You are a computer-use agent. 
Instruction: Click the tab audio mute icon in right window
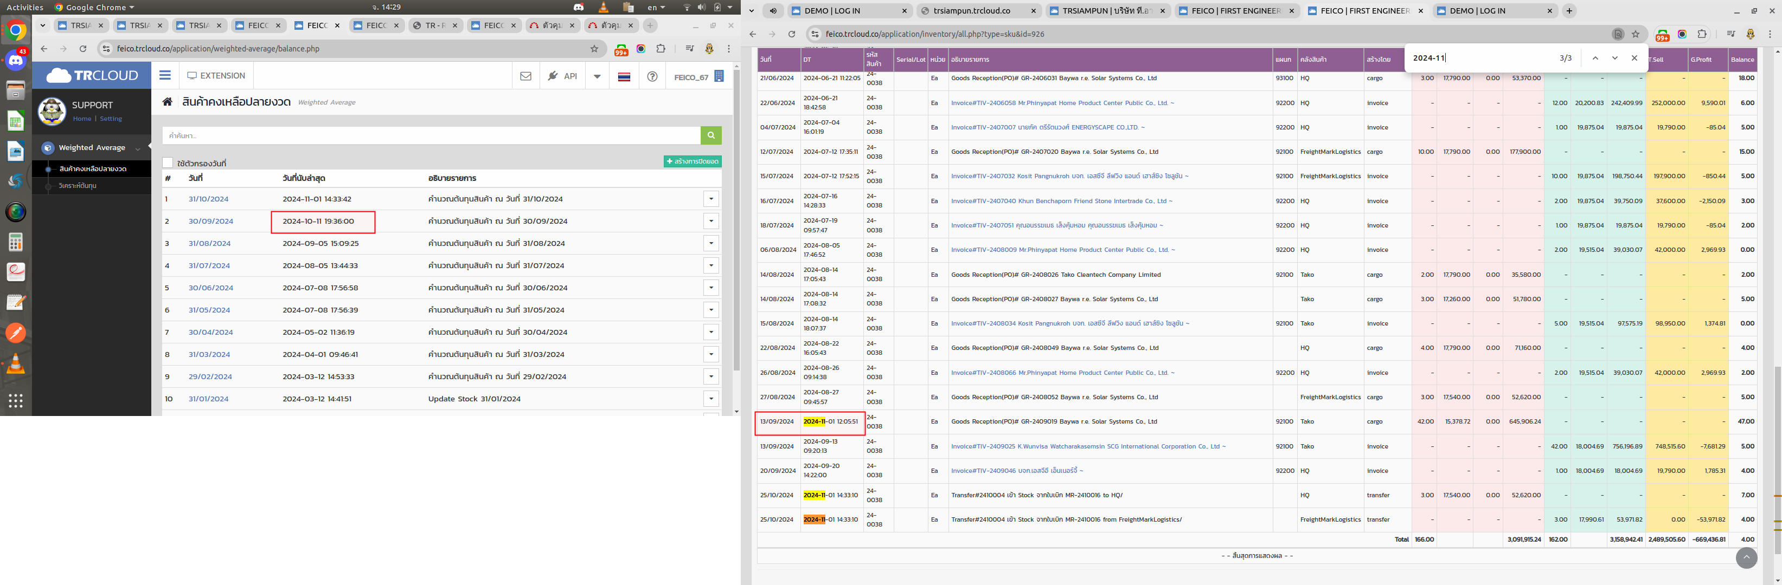pyautogui.click(x=773, y=11)
